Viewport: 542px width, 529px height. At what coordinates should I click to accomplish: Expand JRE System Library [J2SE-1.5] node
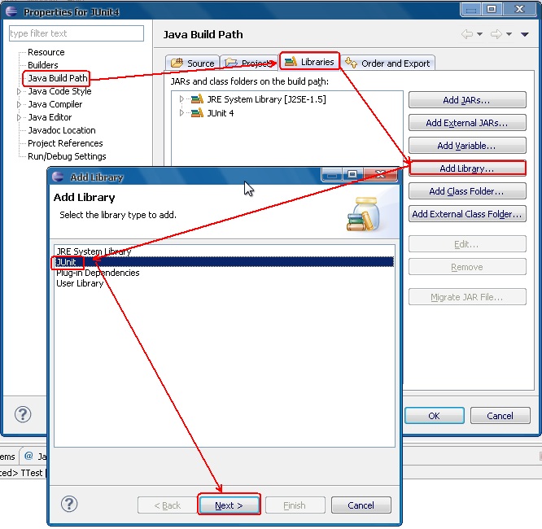click(181, 99)
